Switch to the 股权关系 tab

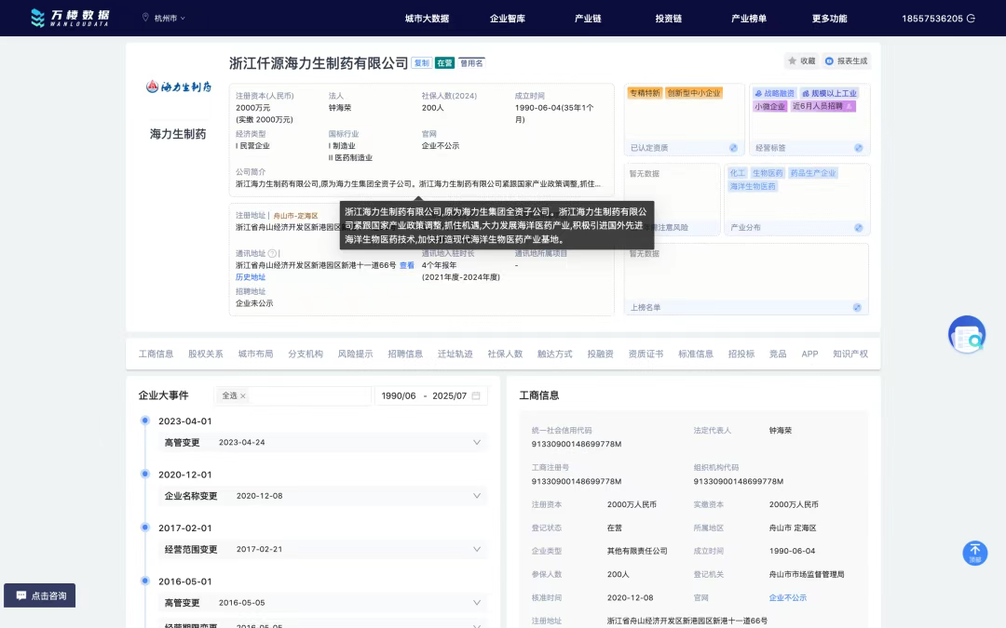[205, 354]
